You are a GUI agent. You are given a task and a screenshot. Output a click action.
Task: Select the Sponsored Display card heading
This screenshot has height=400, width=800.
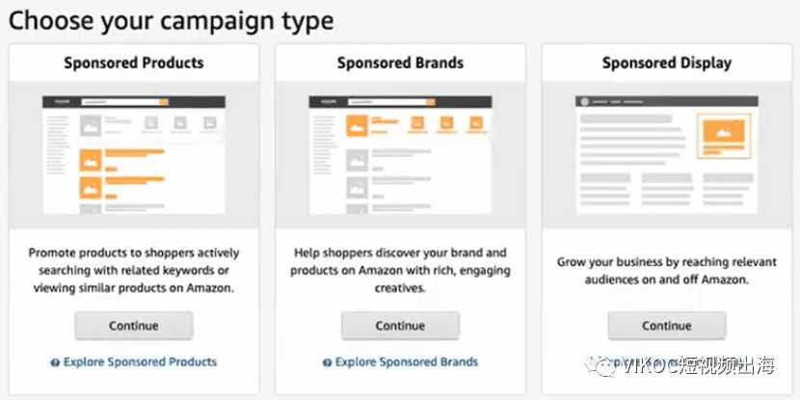tap(667, 63)
